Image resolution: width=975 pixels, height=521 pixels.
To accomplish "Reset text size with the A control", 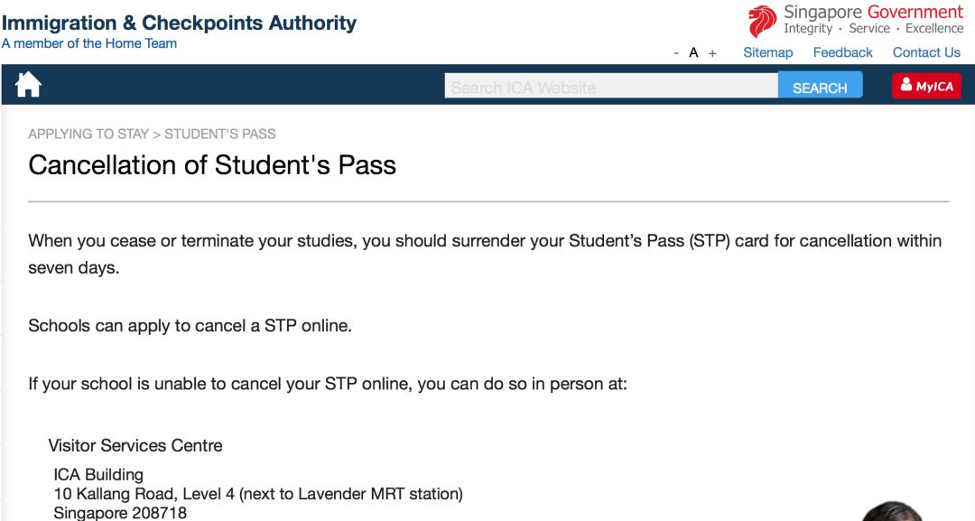I will pos(693,52).
